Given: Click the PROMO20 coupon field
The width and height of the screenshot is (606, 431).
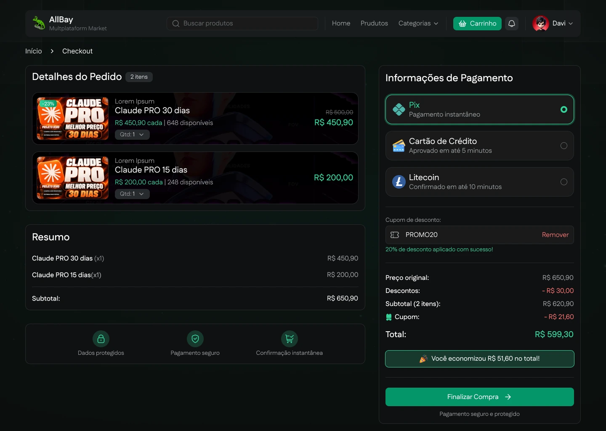Looking at the screenshot, I should click(x=480, y=235).
